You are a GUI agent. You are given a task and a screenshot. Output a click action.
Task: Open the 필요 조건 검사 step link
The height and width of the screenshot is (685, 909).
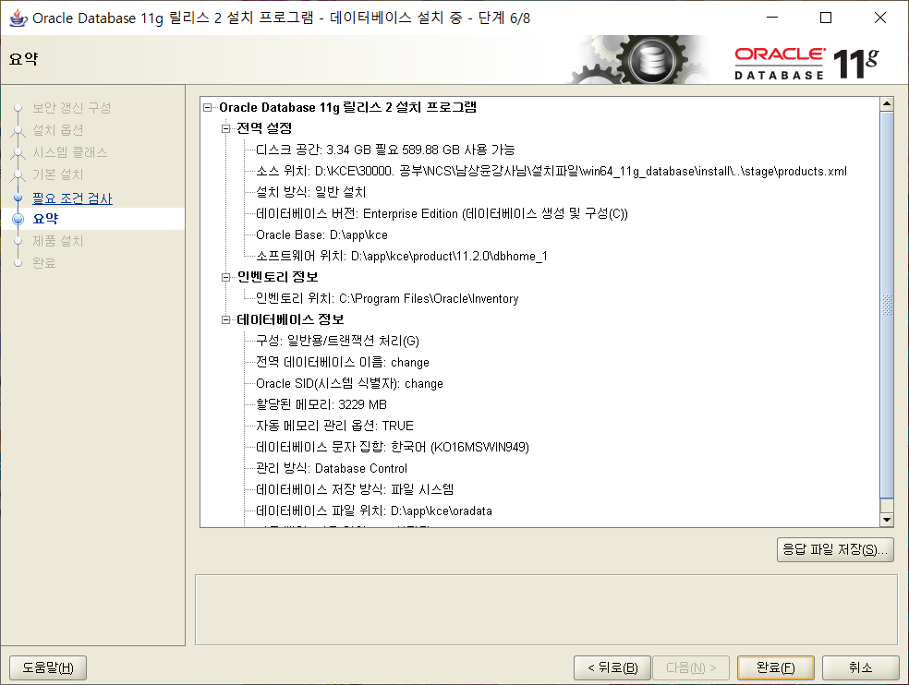pyautogui.click(x=72, y=198)
